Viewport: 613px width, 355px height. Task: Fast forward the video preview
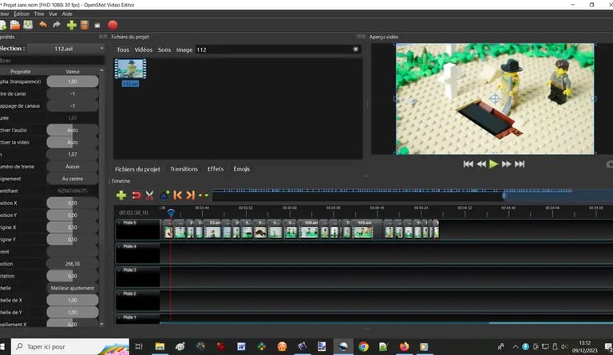point(506,164)
